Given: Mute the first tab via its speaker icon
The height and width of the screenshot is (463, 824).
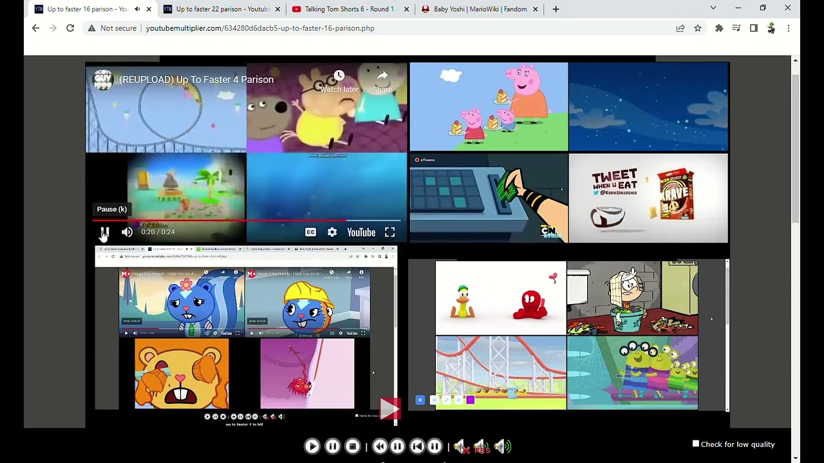Looking at the screenshot, I should pyautogui.click(x=137, y=9).
